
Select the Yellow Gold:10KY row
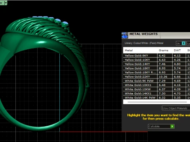point(156,60)
